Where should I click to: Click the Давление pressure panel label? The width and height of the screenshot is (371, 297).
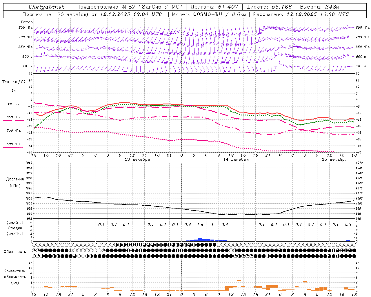tap(15, 179)
